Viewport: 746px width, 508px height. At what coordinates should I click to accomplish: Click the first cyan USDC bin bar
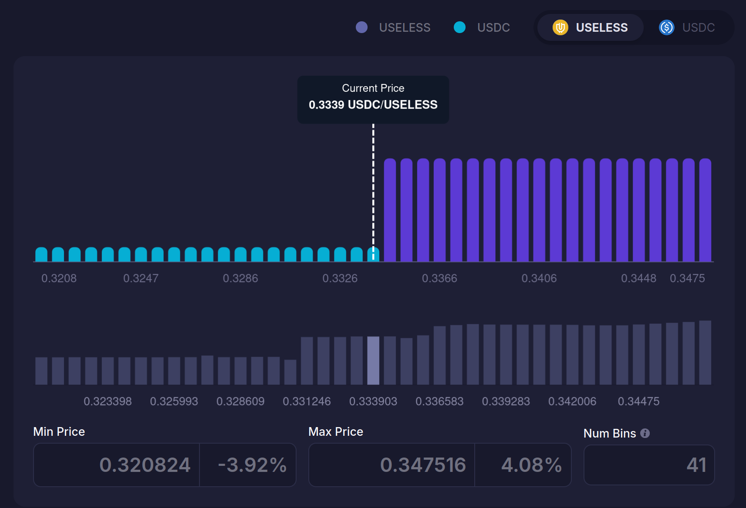pos(41,255)
